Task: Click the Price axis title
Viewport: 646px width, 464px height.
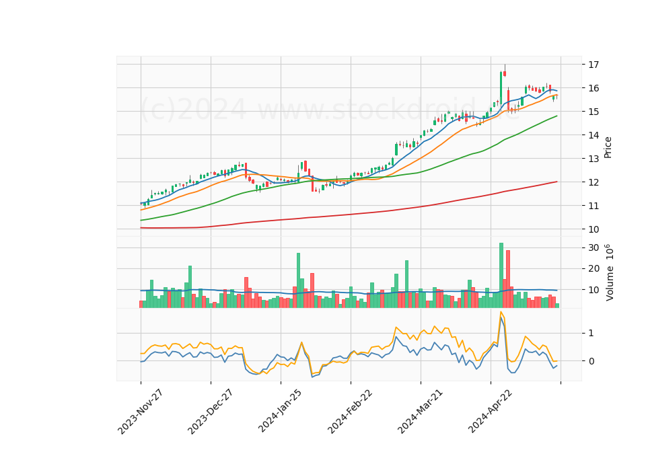Action: [608, 147]
